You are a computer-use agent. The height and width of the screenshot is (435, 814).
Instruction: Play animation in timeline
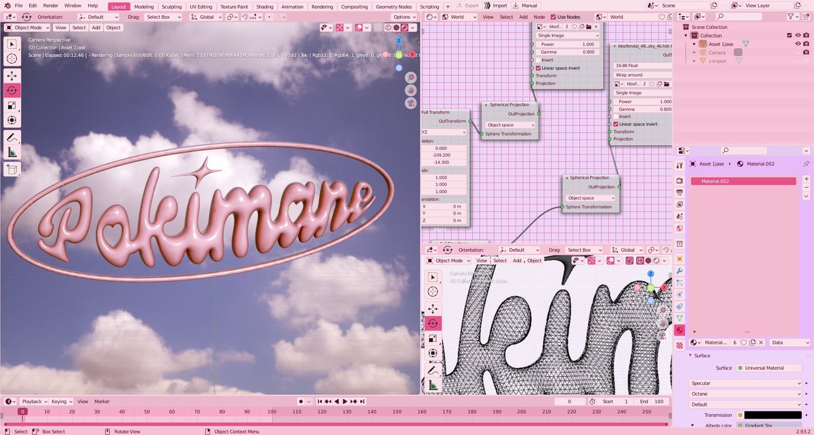(x=346, y=401)
